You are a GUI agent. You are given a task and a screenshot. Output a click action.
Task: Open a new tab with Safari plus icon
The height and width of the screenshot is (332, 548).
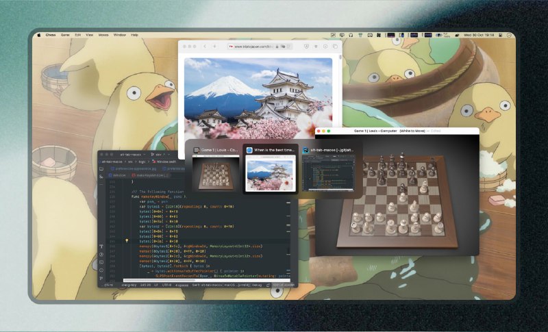[214, 47]
